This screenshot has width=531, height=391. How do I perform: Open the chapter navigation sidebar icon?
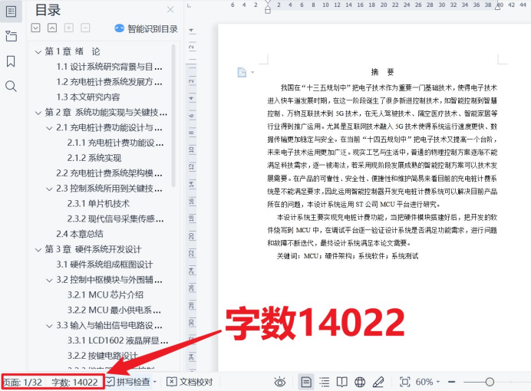point(11,36)
